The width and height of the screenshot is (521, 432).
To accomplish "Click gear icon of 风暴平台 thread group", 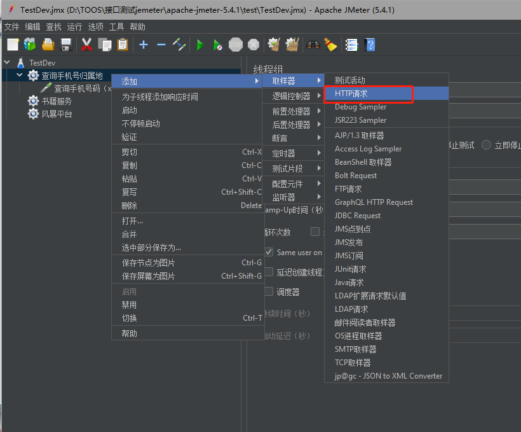I will tap(33, 114).
